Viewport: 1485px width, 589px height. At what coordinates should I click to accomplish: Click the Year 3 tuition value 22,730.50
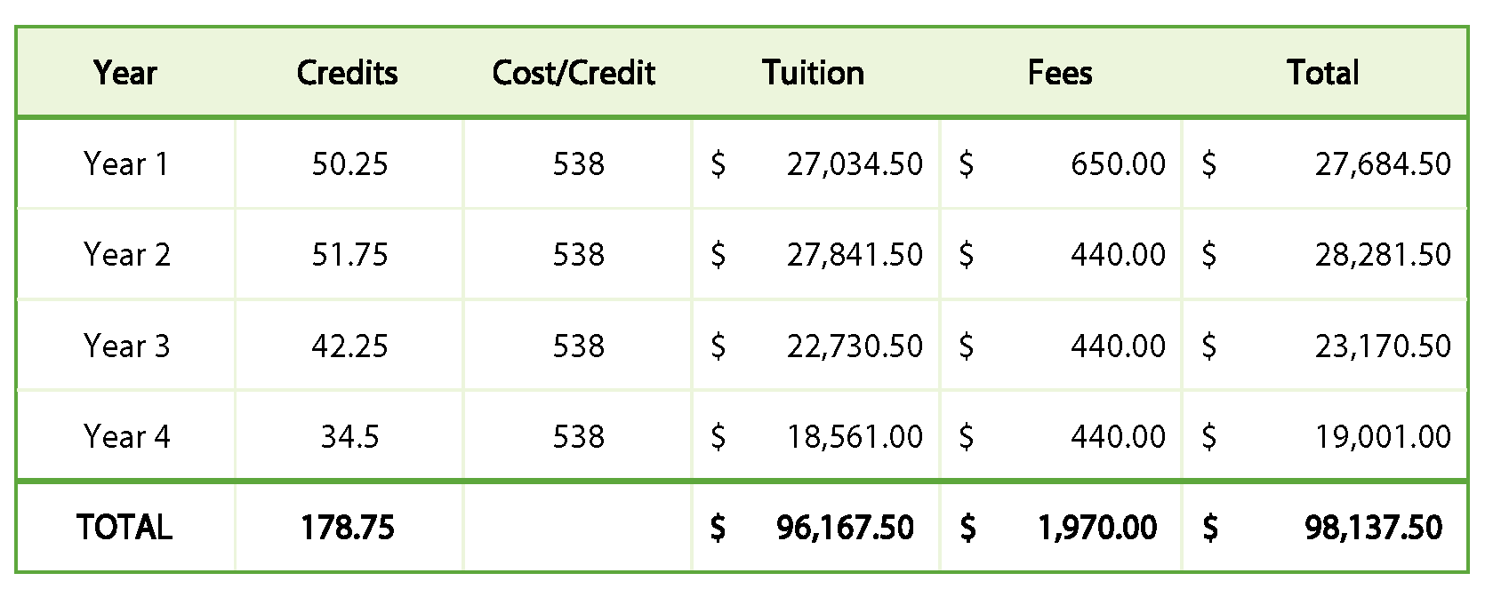(855, 346)
